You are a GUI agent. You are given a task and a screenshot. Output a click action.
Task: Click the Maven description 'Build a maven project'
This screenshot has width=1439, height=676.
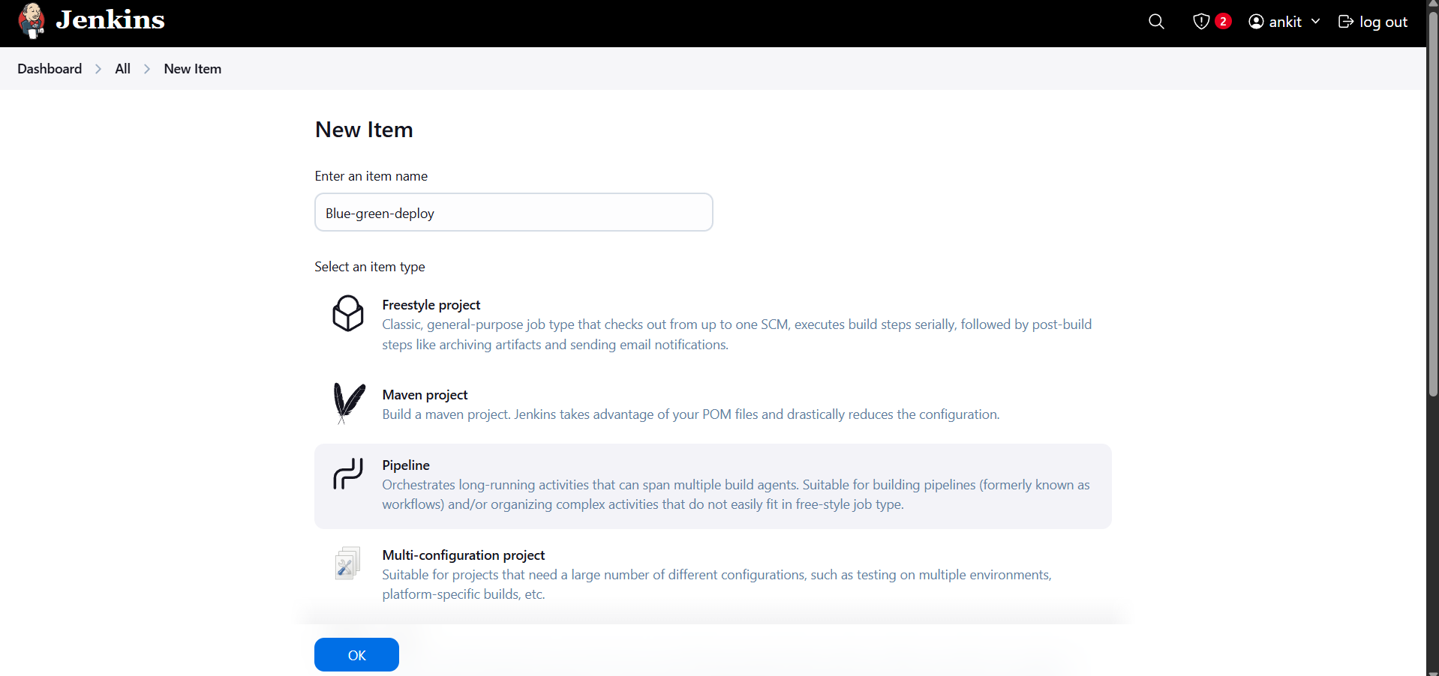click(691, 414)
